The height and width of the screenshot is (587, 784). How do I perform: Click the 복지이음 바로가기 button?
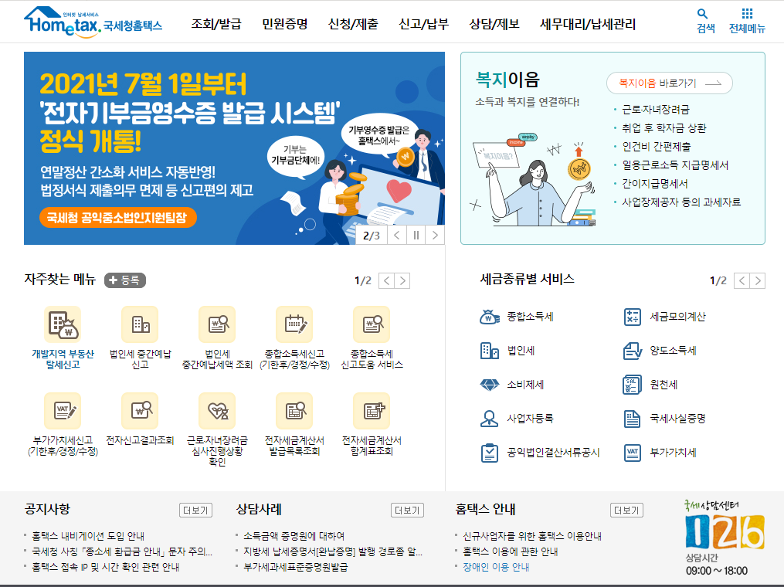[670, 83]
